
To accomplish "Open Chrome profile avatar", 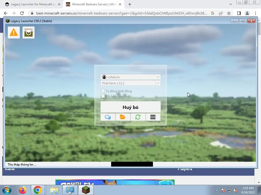I will (x=247, y=13).
